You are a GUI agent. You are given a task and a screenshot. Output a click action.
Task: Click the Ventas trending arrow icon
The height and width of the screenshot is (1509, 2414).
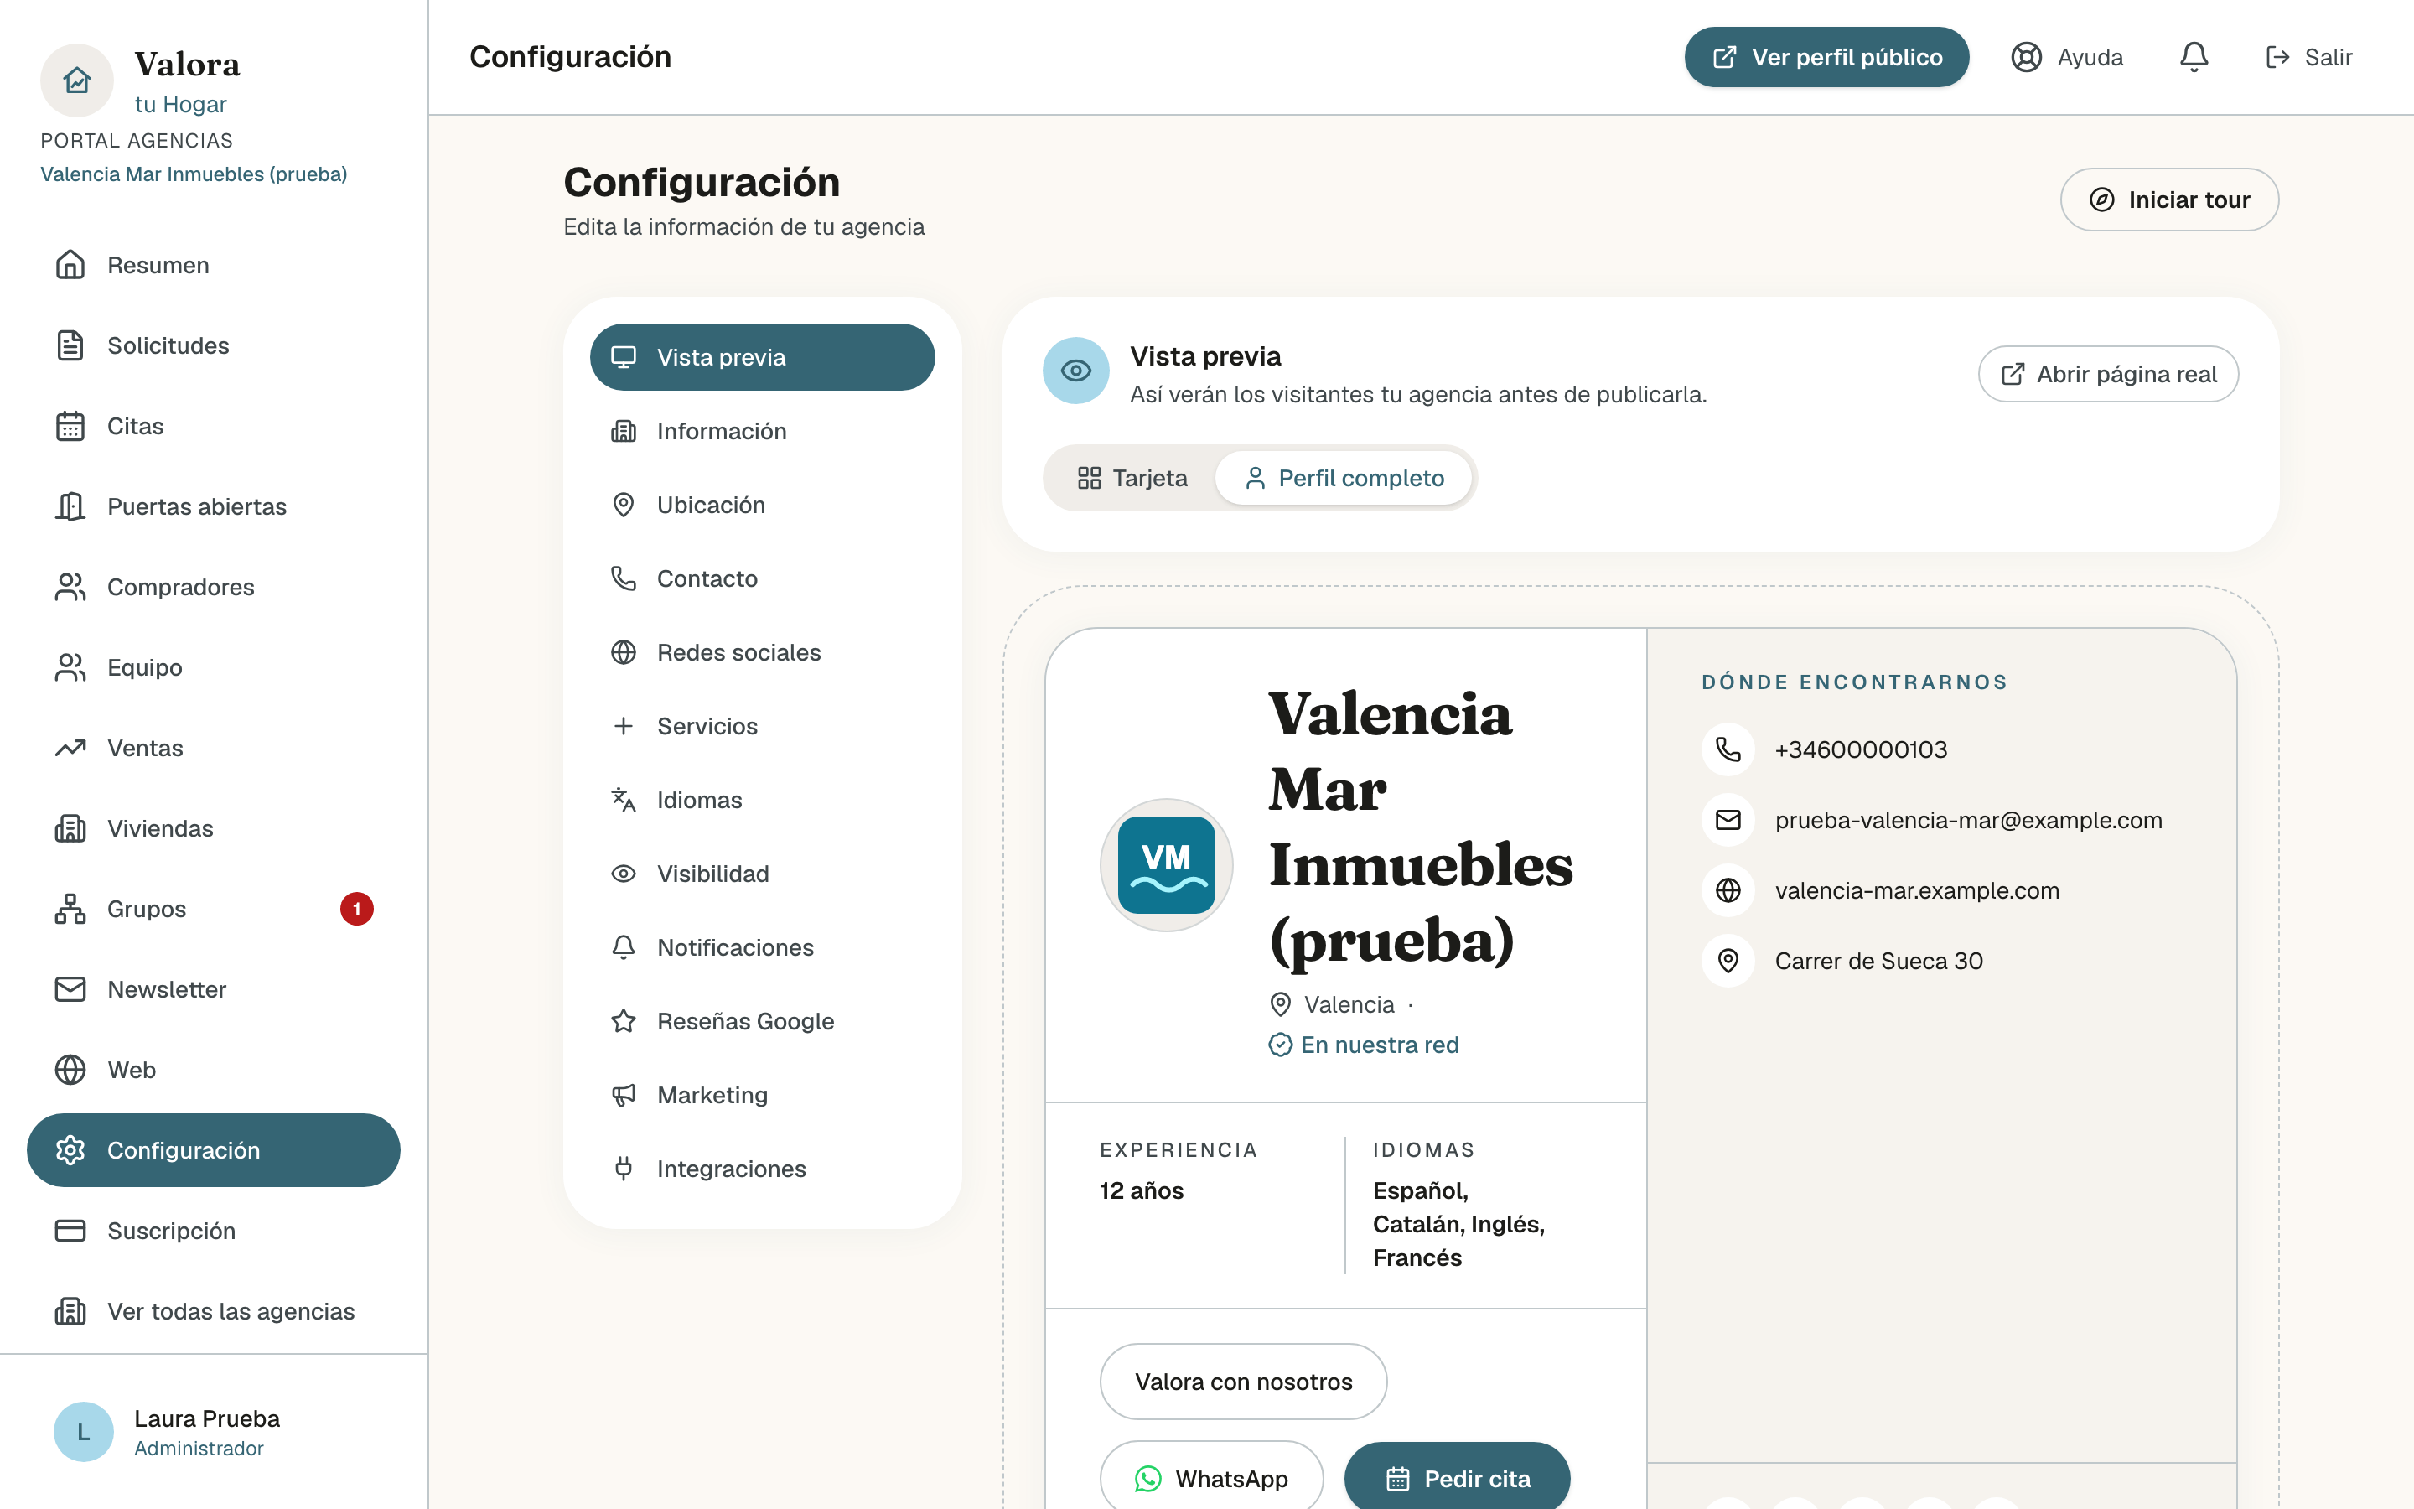click(x=70, y=748)
